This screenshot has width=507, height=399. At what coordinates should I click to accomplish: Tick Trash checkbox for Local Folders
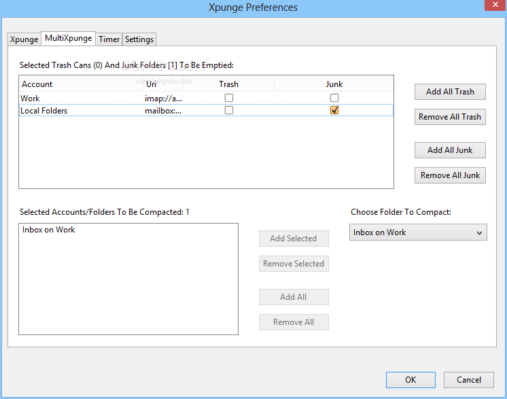(x=229, y=110)
